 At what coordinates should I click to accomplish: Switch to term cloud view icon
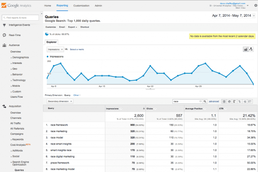(x=245, y=101)
